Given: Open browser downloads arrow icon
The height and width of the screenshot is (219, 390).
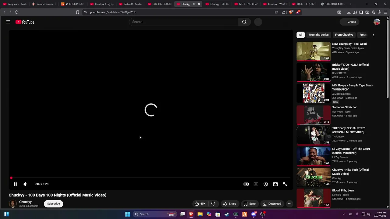Looking at the screenshot, I should click(349, 12).
